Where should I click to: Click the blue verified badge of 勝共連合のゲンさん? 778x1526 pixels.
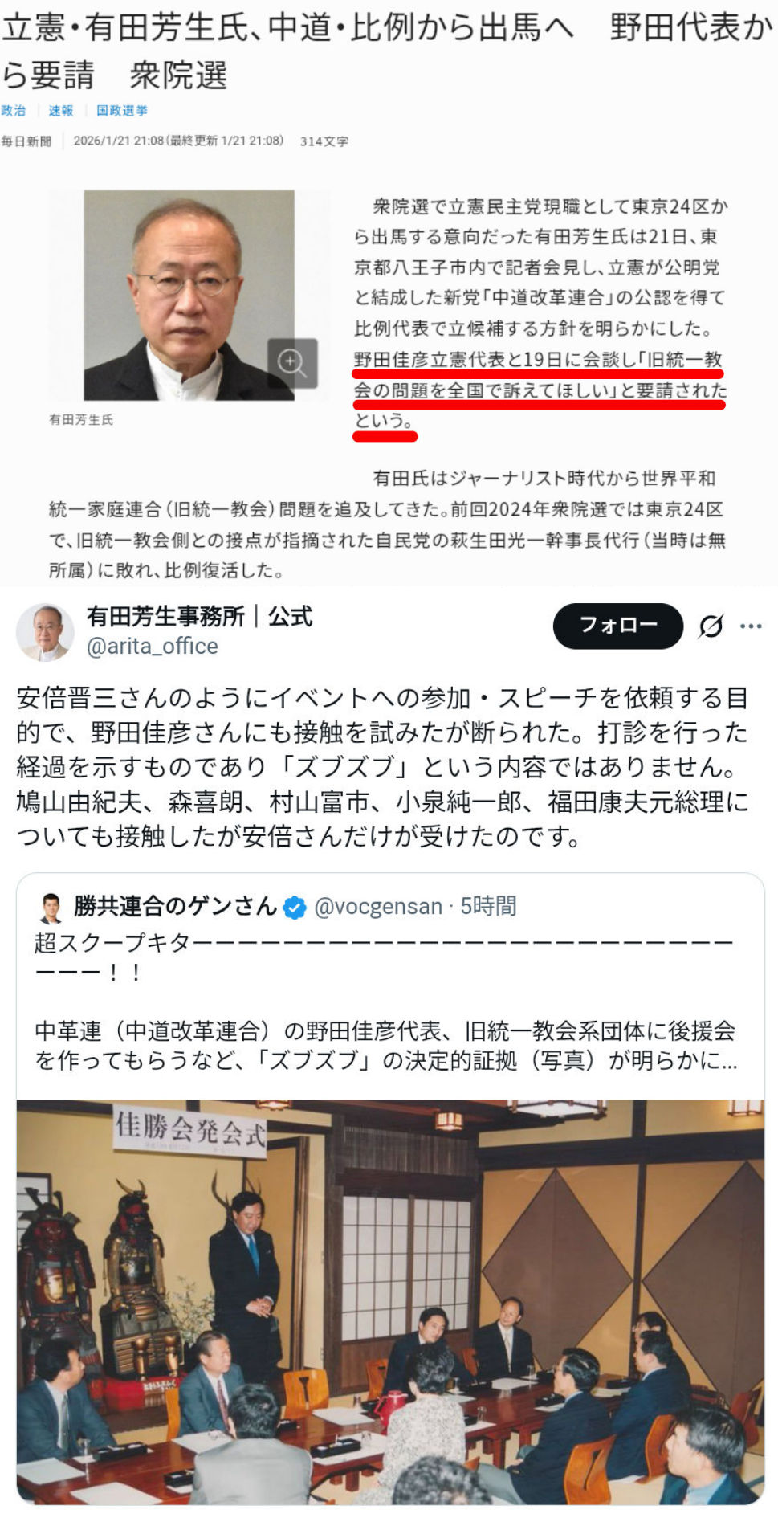click(x=295, y=908)
